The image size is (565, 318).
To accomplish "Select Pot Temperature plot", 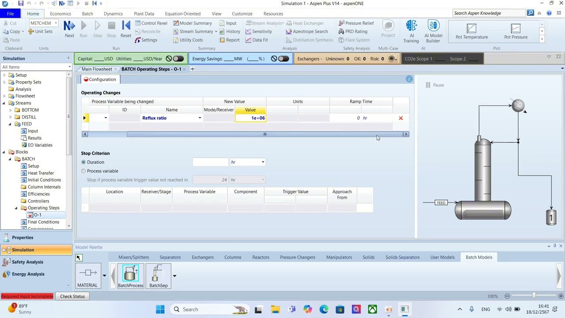I will [x=471, y=32].
